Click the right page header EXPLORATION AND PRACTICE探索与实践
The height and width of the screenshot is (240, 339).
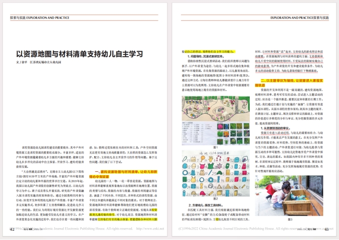(300, 18)
